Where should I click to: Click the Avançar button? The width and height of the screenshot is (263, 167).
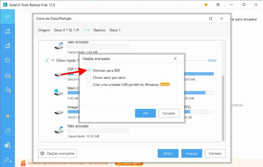point(192,153)
